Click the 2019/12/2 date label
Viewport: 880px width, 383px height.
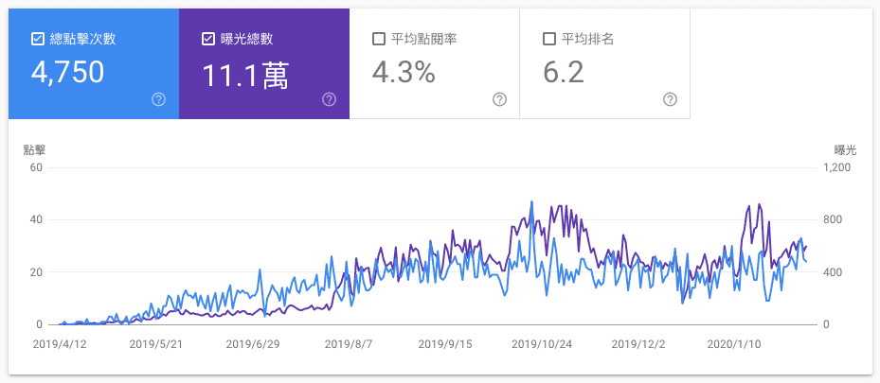(x=639, y=344)
